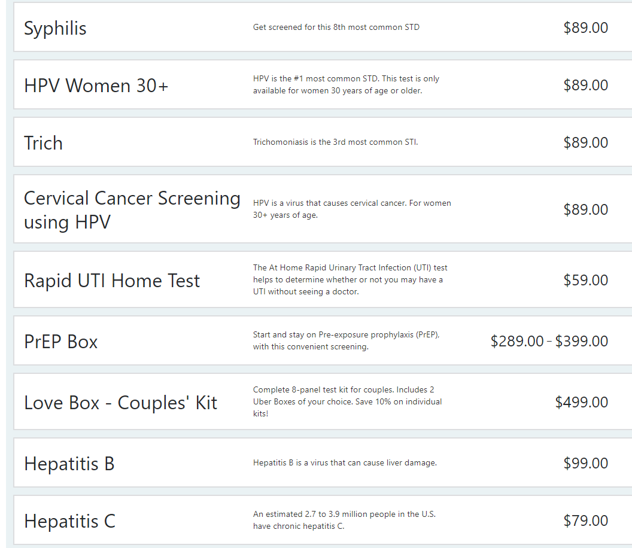632x548 pixels.
Task: Click the $99.00 Hepatitis B price
Action: click(585, 463)
